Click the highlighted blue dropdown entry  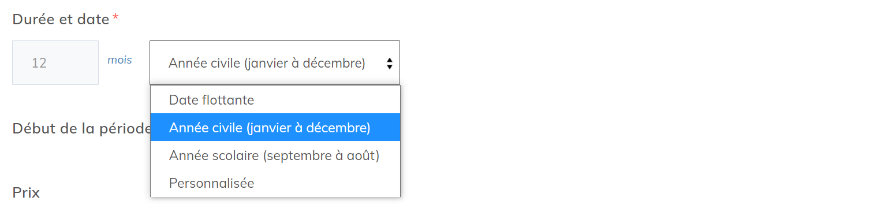click(275, 128)
